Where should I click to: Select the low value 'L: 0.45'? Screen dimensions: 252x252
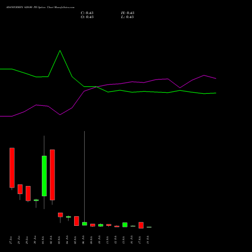pyautogui.click(x=128, y=17)
